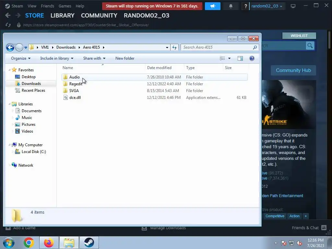
Task: Open random02_03 account dropdown
Action: point(267,6)
